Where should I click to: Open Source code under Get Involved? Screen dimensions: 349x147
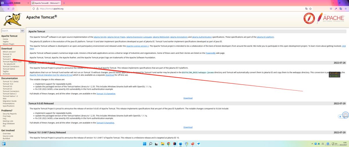(8, 136)
